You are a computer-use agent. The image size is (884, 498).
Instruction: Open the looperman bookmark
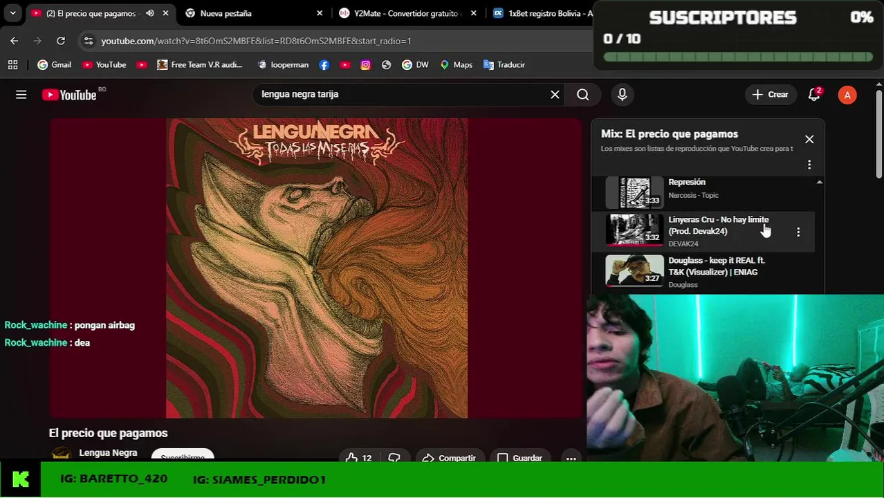(x=283, y=64)
